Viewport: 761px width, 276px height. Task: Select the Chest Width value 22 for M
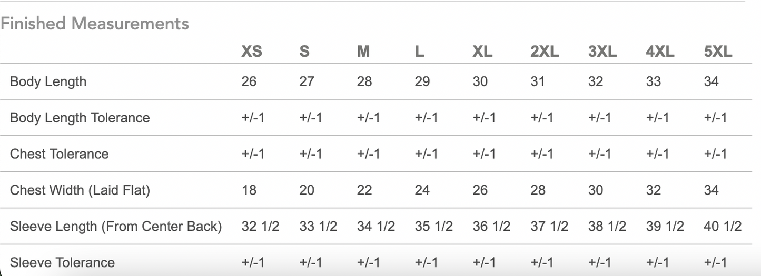(x=364, y=190)
